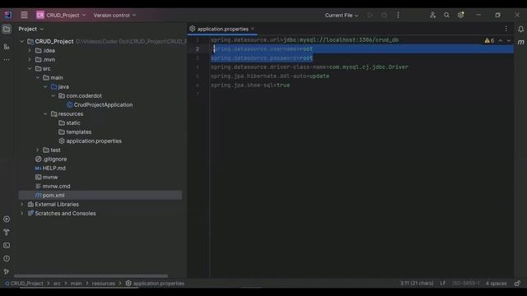Collapse the src folder
The width and height of the screenshot is (527, 296).
[x=30, y=68]
